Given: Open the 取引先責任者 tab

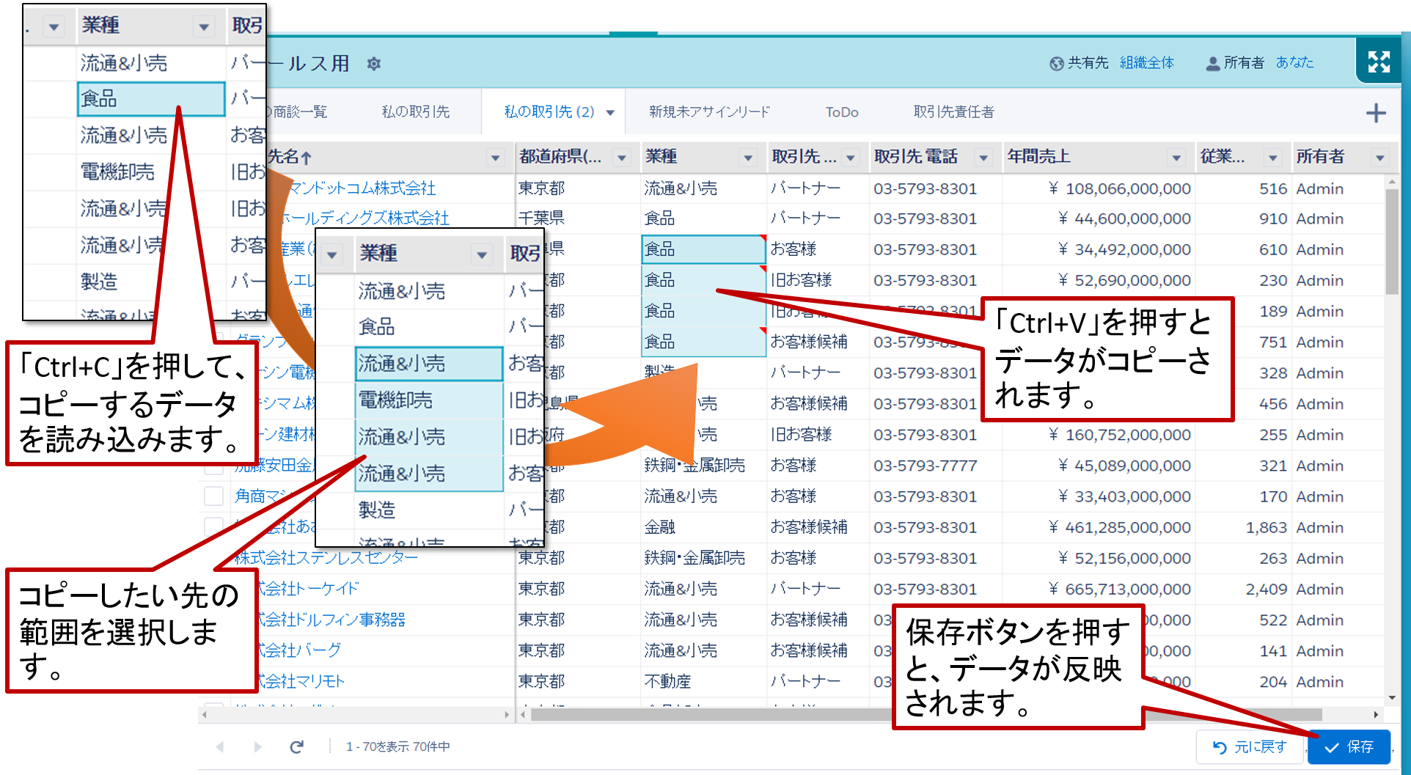Looking at the screenshot, I should coord(953,112).
